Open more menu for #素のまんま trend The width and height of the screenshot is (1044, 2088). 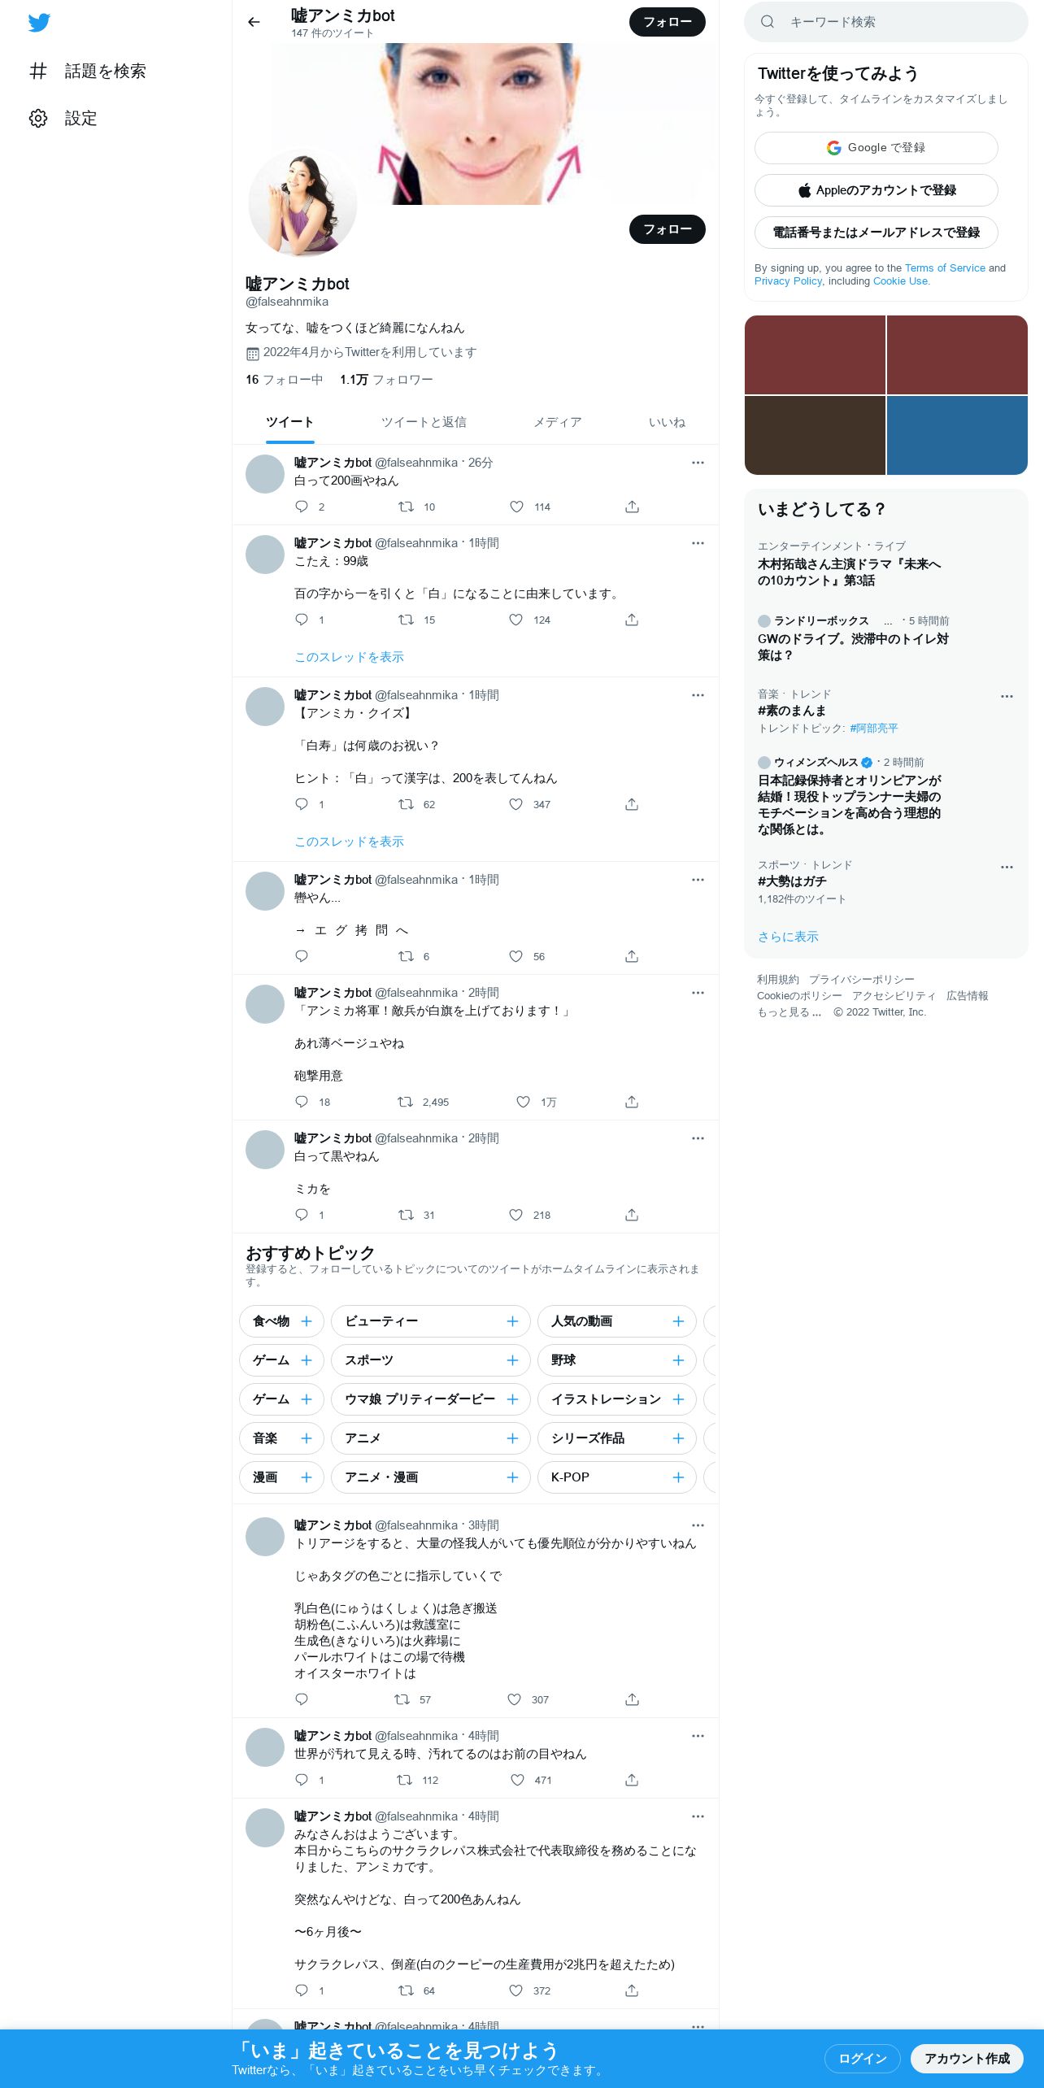[x=1007, y=696]
